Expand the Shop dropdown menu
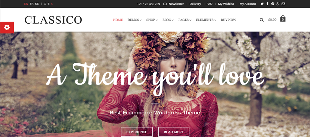 pos(152,20)
